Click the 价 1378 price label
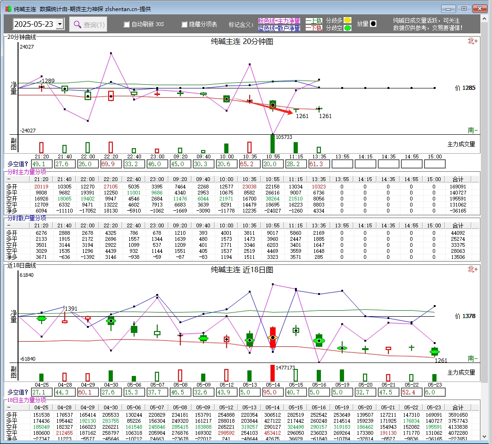 465,316
